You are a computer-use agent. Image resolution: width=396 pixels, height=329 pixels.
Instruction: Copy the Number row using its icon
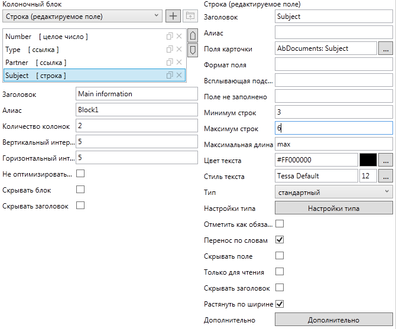tap(170, 37)
